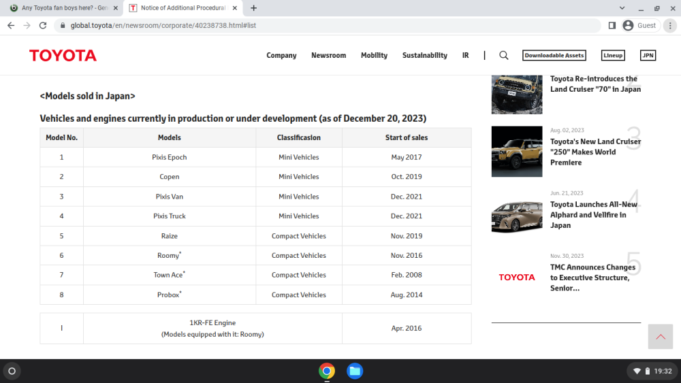Click the "Pixis Van" table cell
This screenshot has height=383, width=681.
(170, 197)
